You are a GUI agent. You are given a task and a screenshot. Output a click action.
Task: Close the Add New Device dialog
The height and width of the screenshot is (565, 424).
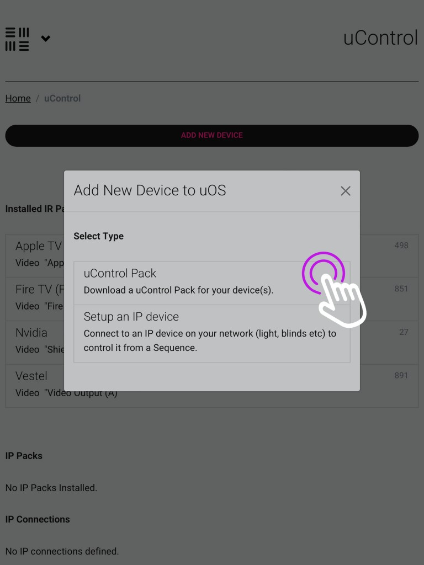pyautogui.click(x=346, y=191)
